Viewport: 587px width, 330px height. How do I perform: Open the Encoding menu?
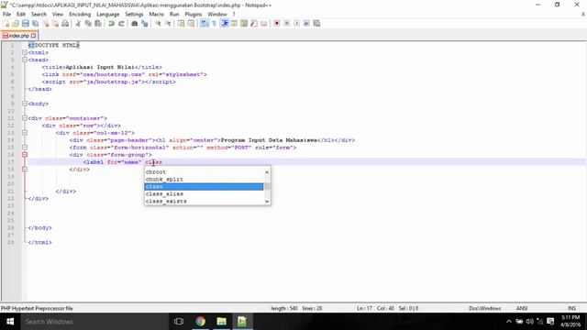coord(80,15)
